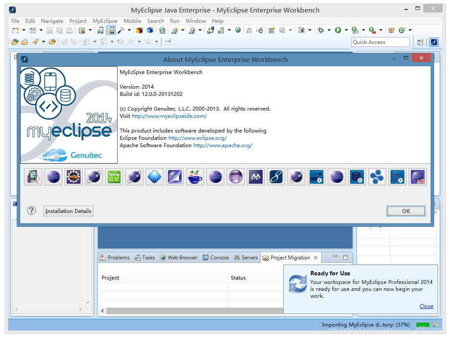Click the Java coffee cup plugin icon
The height and width of the screenshot is (339, 450).
coord(195,177)
